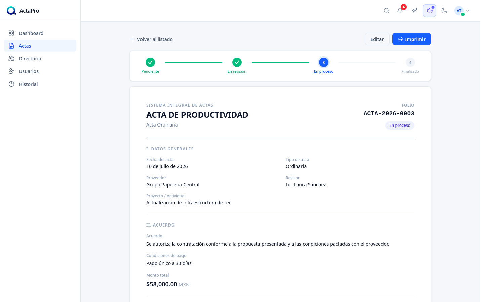The width and height of the screenshot is (484, 302).
Task: Go back via Volver al listado
Action: click(151, 39)
